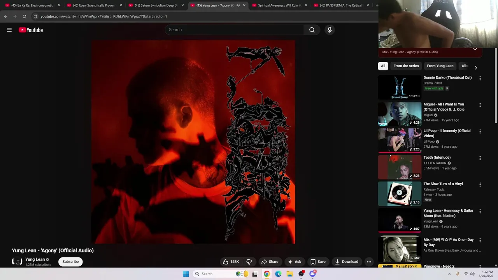Close the Yung Lean Agony tab
Screen dimensions: 498x280
(244, 5)
